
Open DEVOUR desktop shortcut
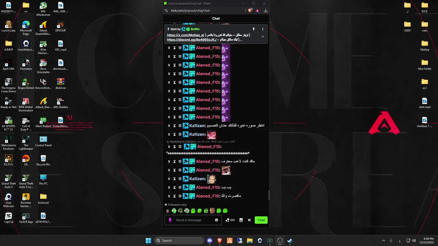[x=60, y=26]
